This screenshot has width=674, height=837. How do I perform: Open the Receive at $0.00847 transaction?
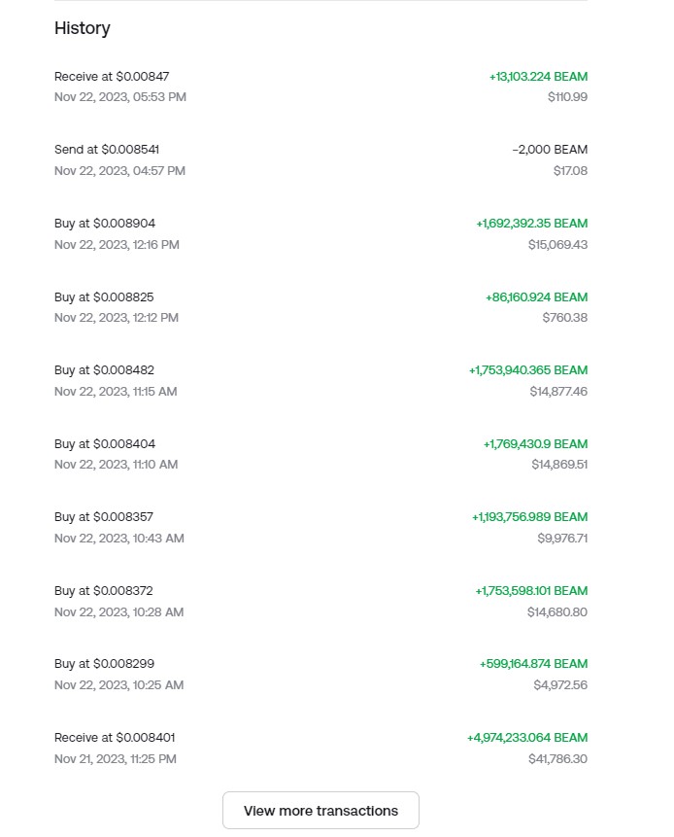point(113,76)
